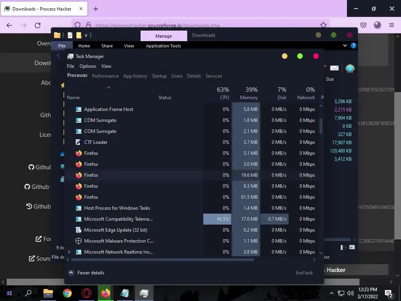
Task: Open File Explorer help question mark
Action: point(354,45)
